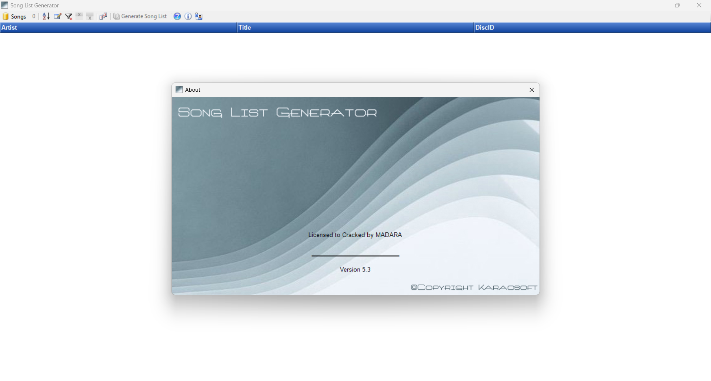The image size is (711, 381).
Task: Sort songs alphabetically with the A-Z icon
Action: click(46, 16)
